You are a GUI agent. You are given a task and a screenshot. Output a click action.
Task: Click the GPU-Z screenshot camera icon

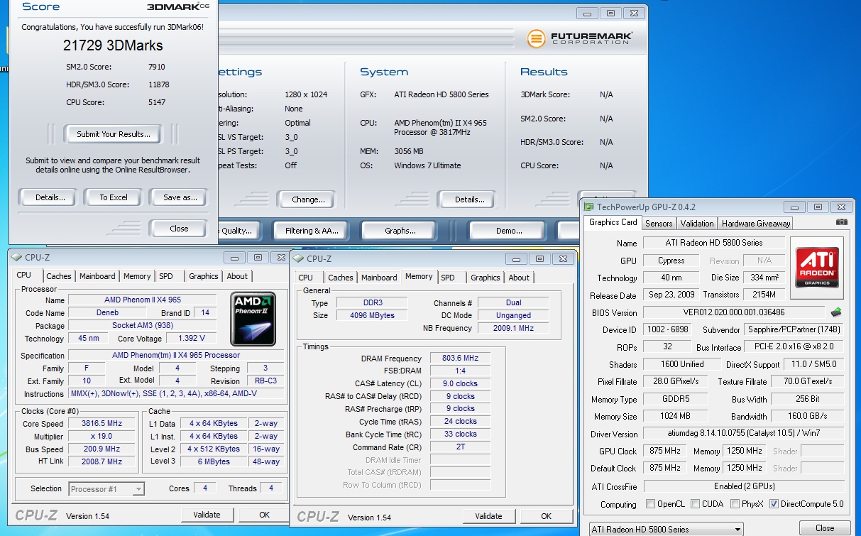pos(841,222)
